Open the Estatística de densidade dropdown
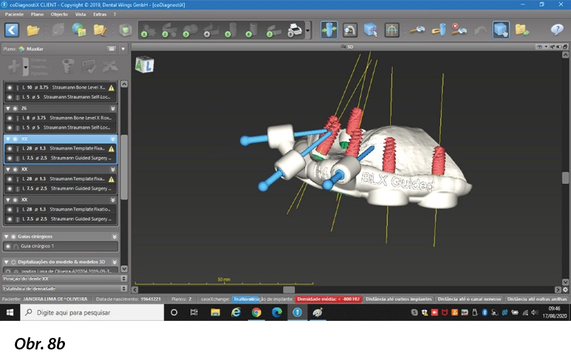The width and height of the screenshot is (571, 364). [64, 288]
